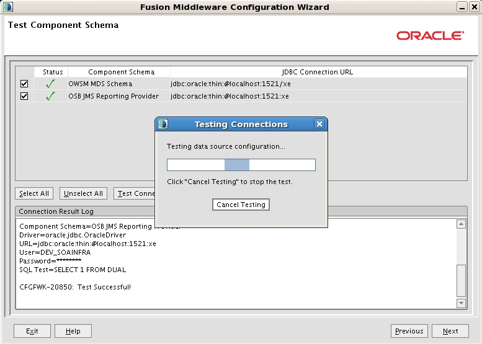This screenshot has width=482, height=344.
Task: Click the CFGFWK-20850: Test Successful! message
Action: tap(75, 287)
